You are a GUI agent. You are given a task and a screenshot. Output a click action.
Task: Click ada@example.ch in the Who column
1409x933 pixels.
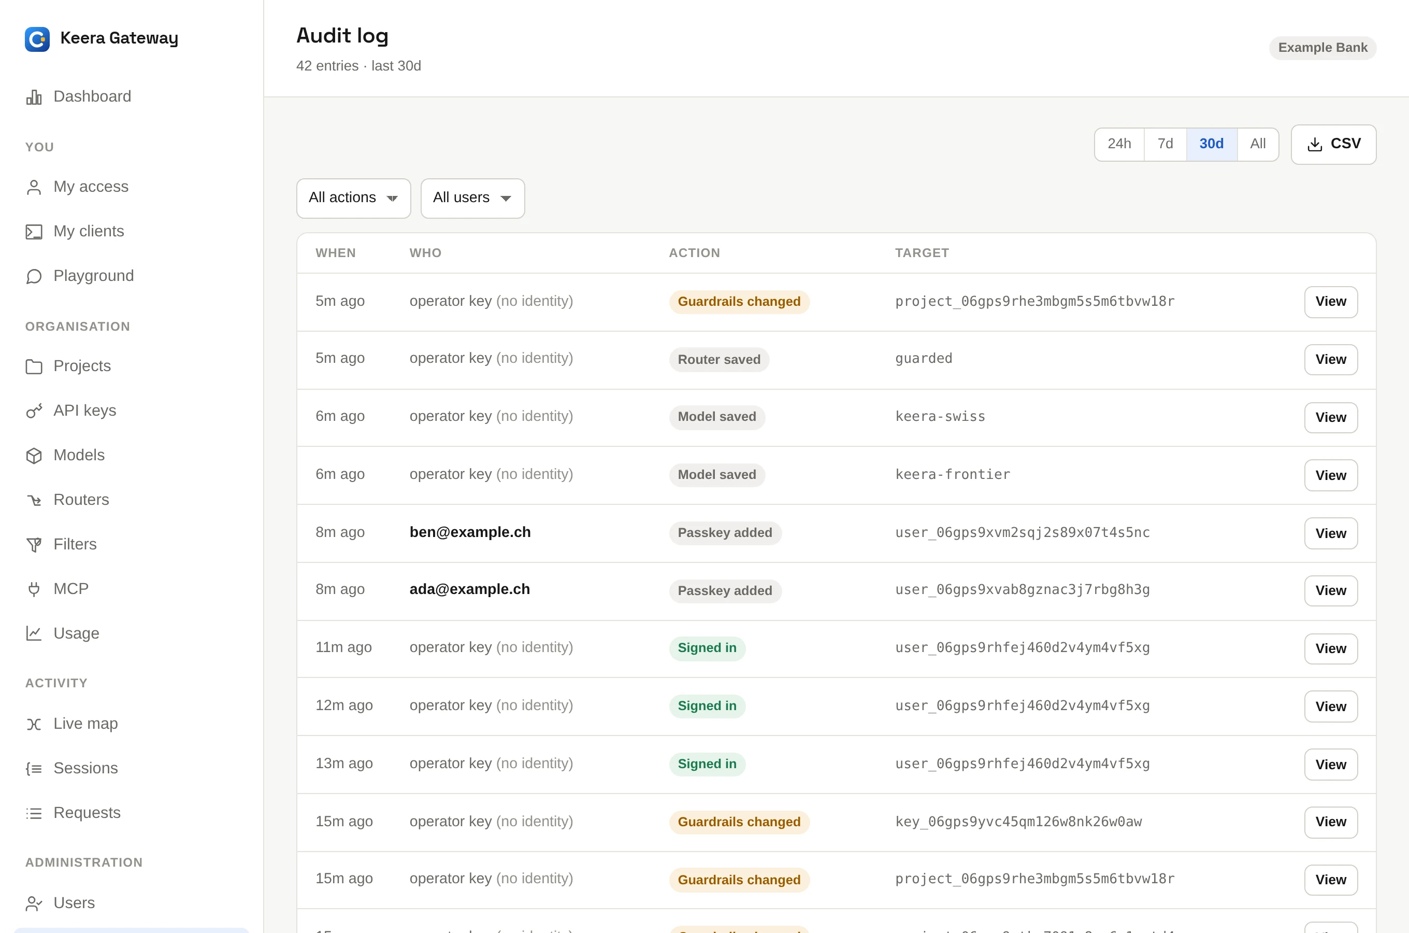pos(469,589)
